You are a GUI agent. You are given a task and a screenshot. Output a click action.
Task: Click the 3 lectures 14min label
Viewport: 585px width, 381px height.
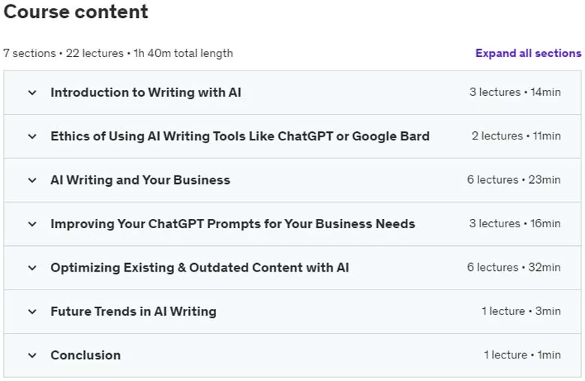(514, 91)
